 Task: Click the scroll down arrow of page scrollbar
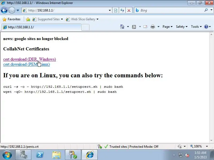click(211, 140)
